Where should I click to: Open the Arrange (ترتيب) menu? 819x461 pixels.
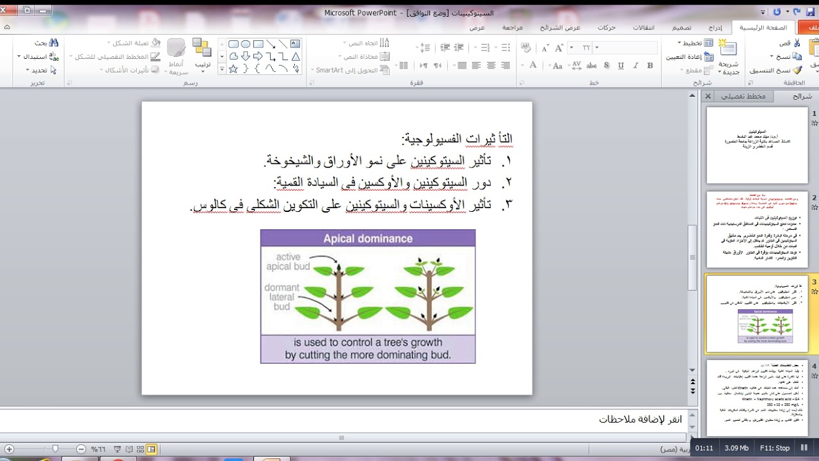click(203, 54)
